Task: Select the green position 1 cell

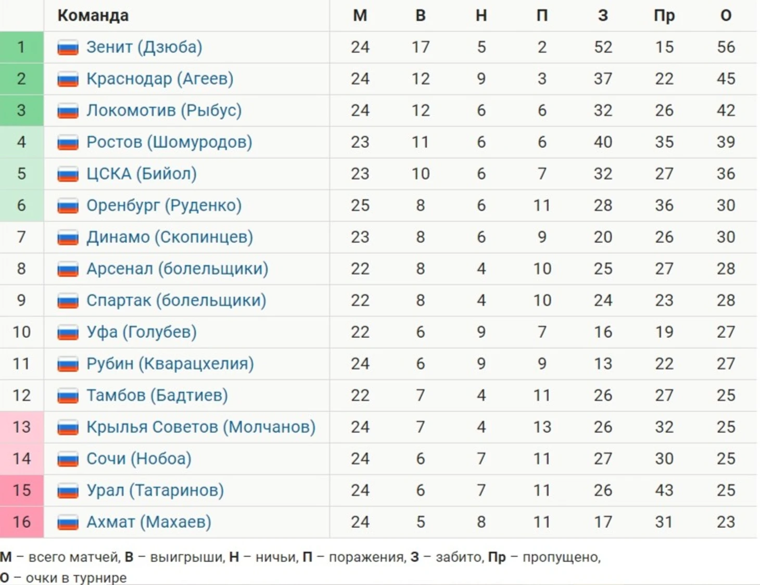Action: (x=22, y=47)
